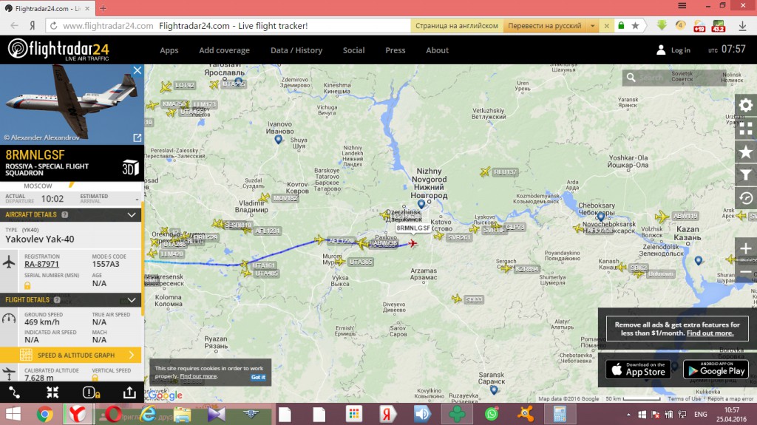Select the LOT92 aircraft on the map

click(166, 86)
